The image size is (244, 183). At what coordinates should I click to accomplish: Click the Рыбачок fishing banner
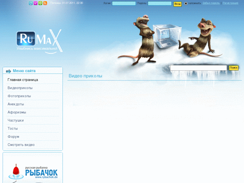tap(33, 172)
